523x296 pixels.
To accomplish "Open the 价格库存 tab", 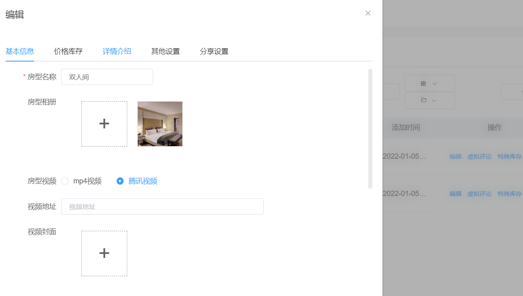I will [68, 51].
